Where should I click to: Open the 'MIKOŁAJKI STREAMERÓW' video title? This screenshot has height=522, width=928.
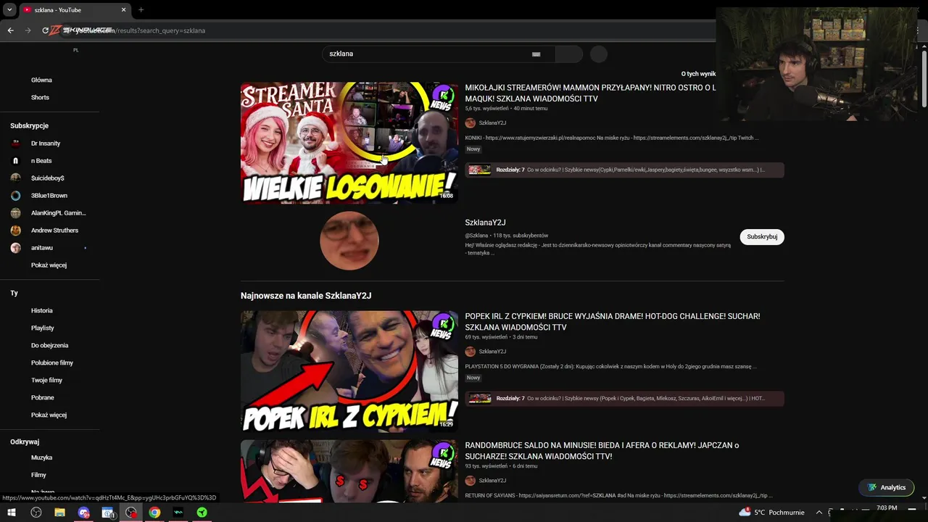click(x=590, y=93)
